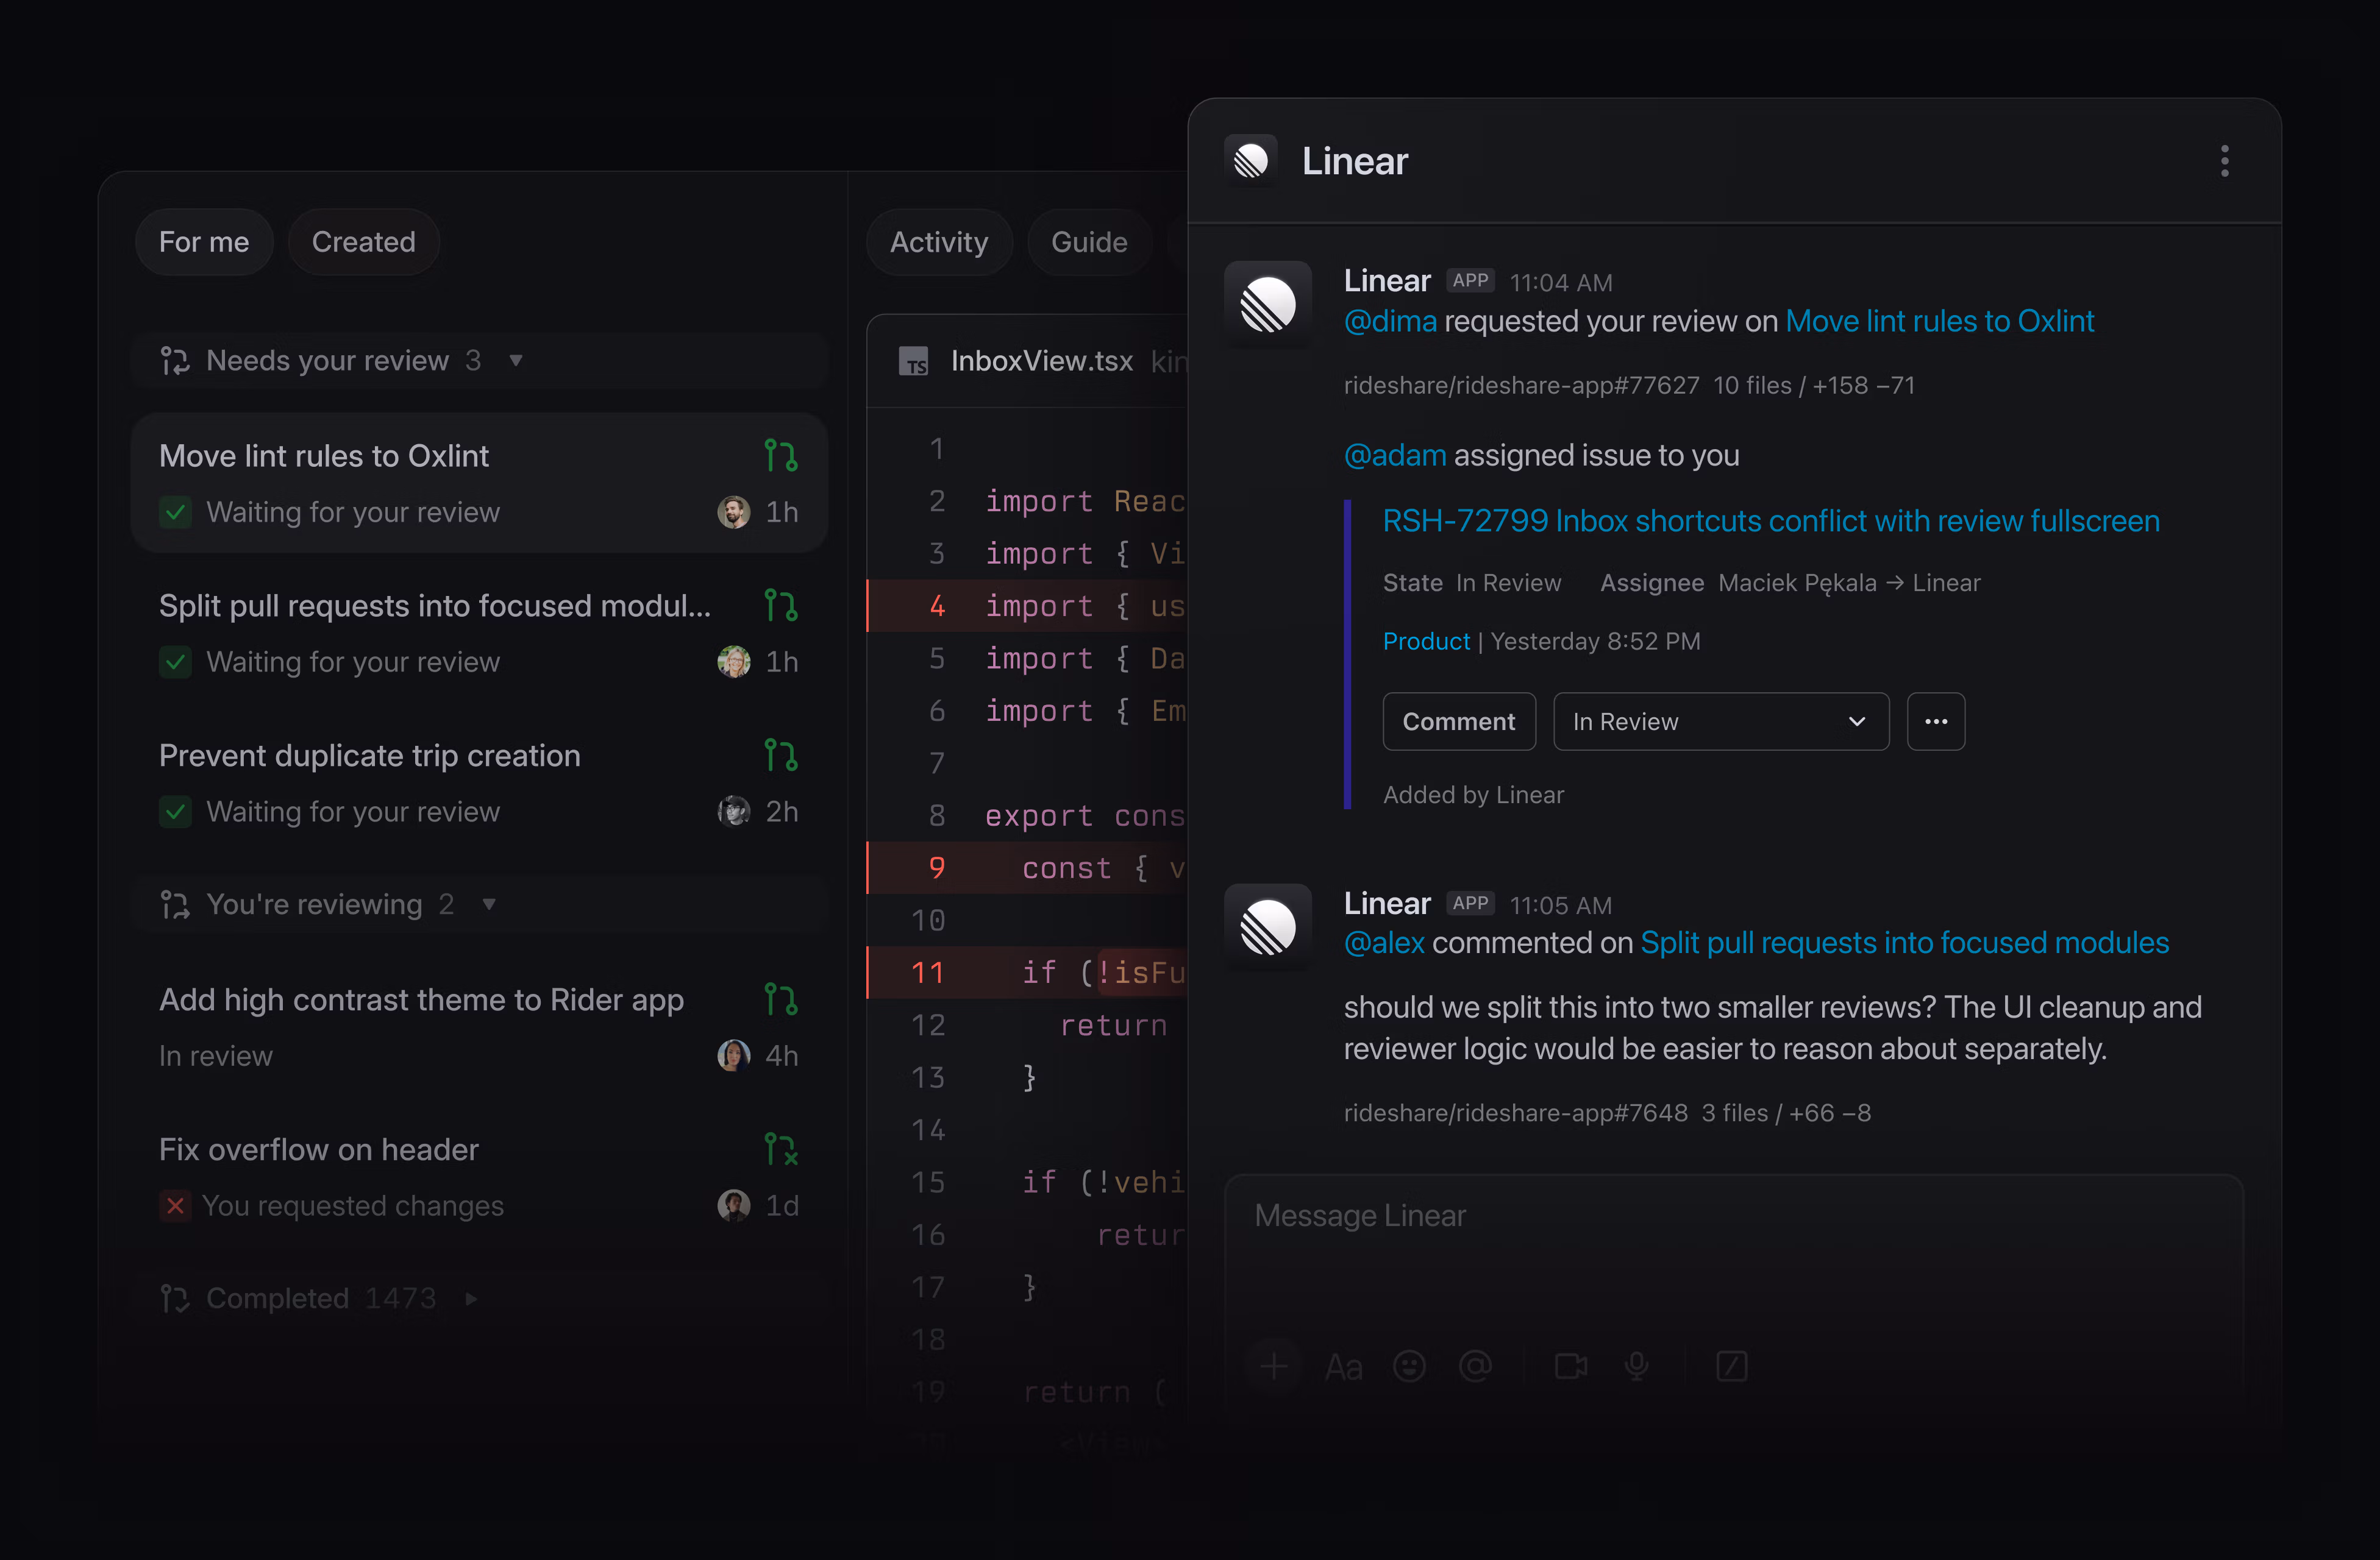
Task: Click closed pull request icon on Fix overflow on header
Action: (780, 1149)
